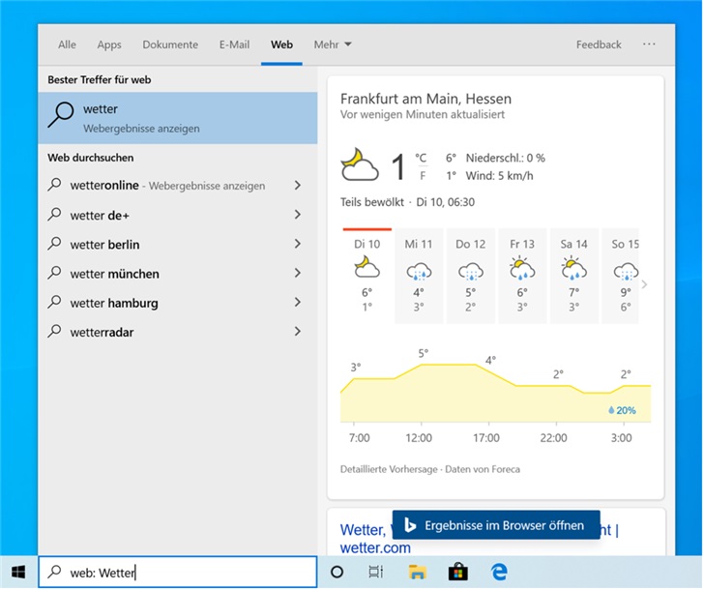The image size is (704, 590).
Task: Switch temperature unit to Celsius
Action: 421,158
